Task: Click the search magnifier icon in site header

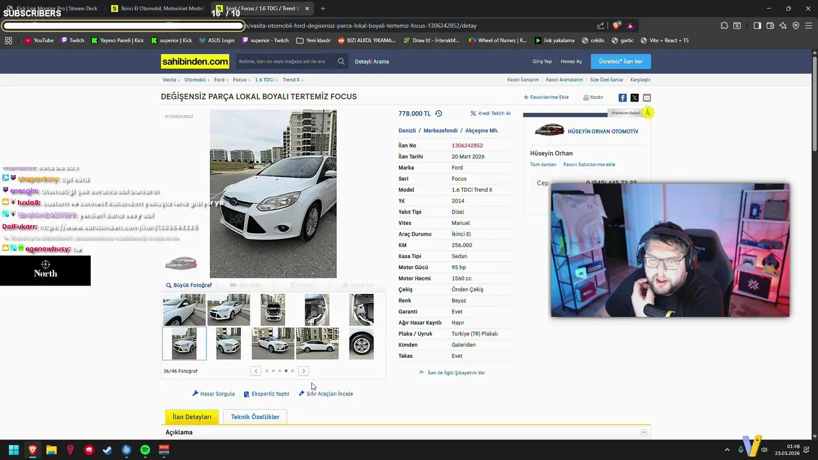Action: coord(341,61)
